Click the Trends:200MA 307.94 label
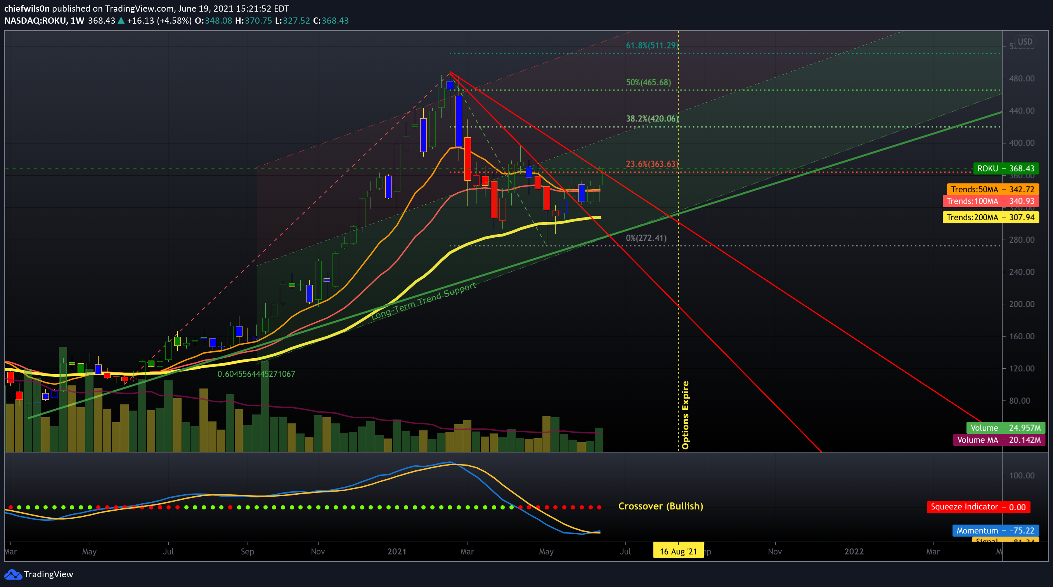Screen dimensions: 1053x587 991,218
